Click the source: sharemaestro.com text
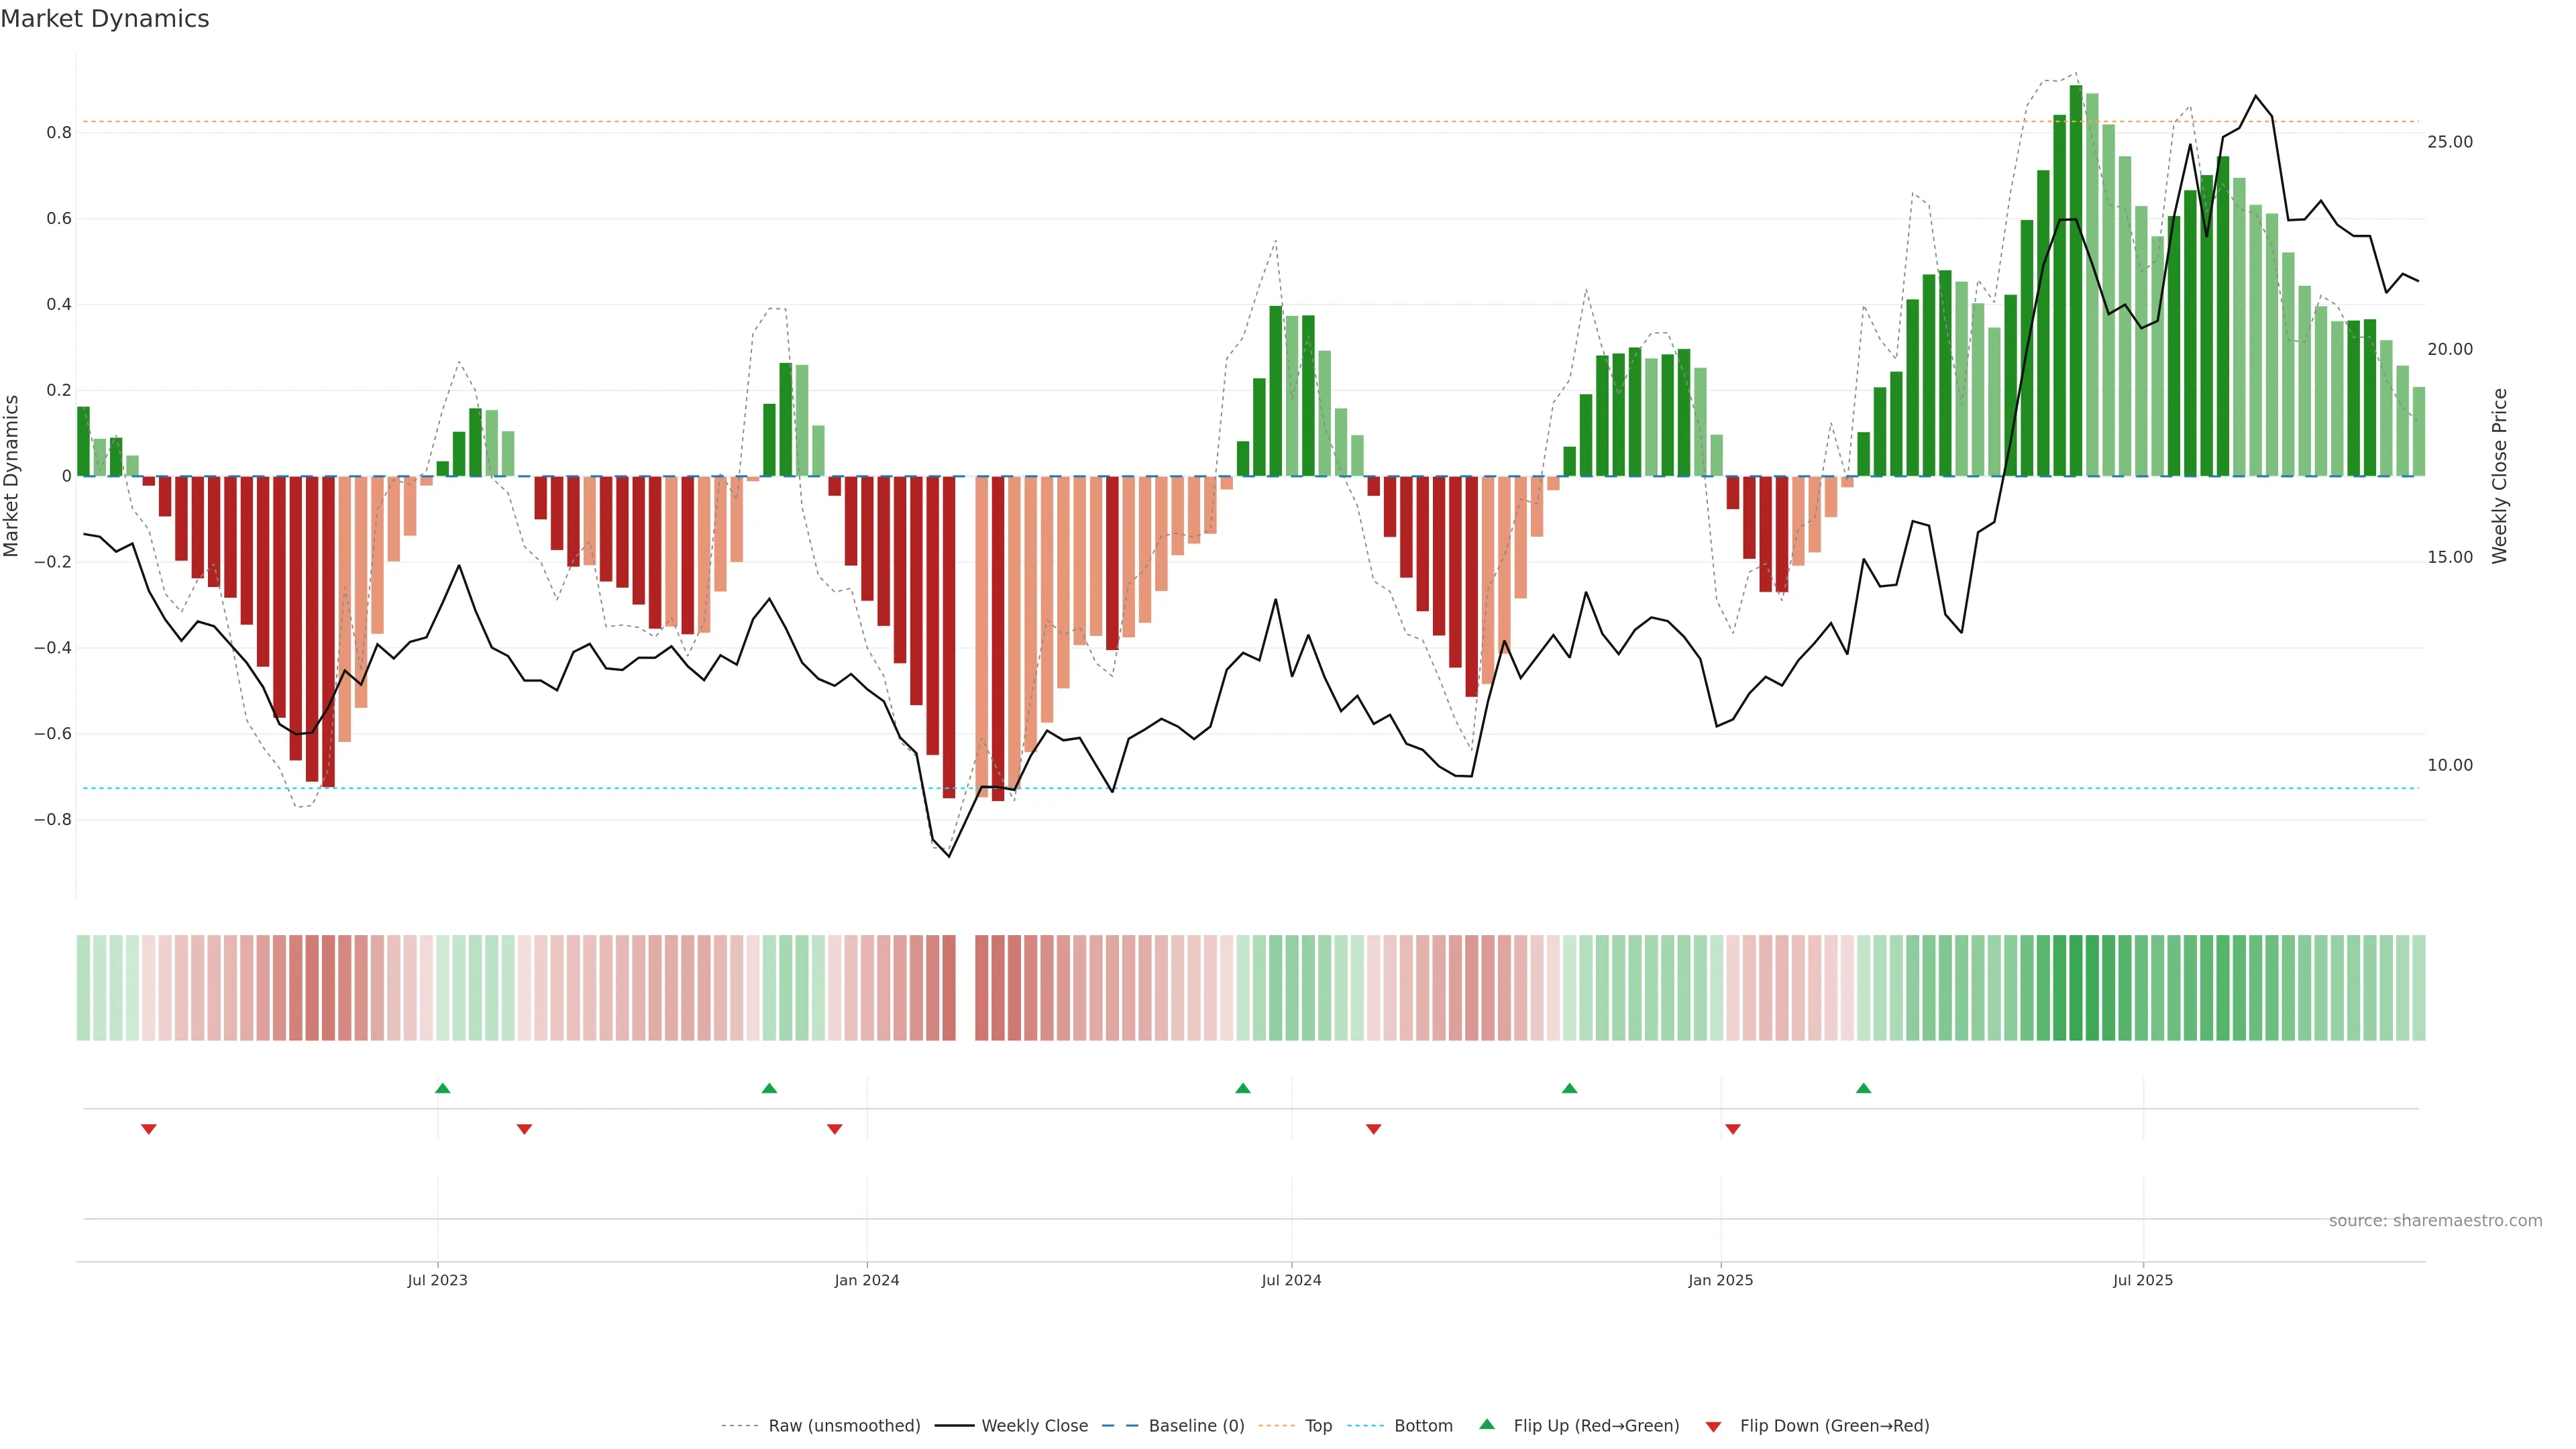This screenshot has height=1449, width=2576. [x=2435, y=1221]
